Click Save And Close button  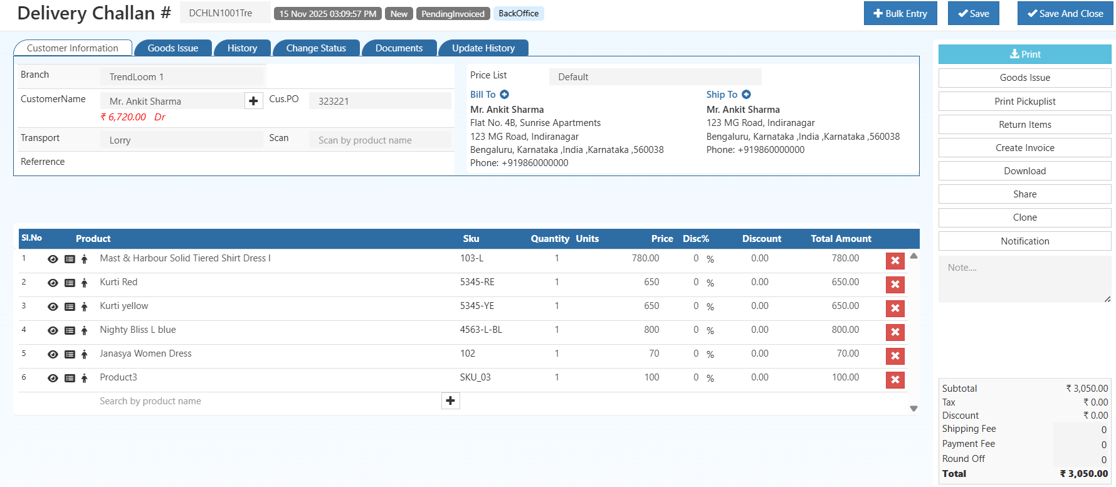click(x=1065, y=13)
